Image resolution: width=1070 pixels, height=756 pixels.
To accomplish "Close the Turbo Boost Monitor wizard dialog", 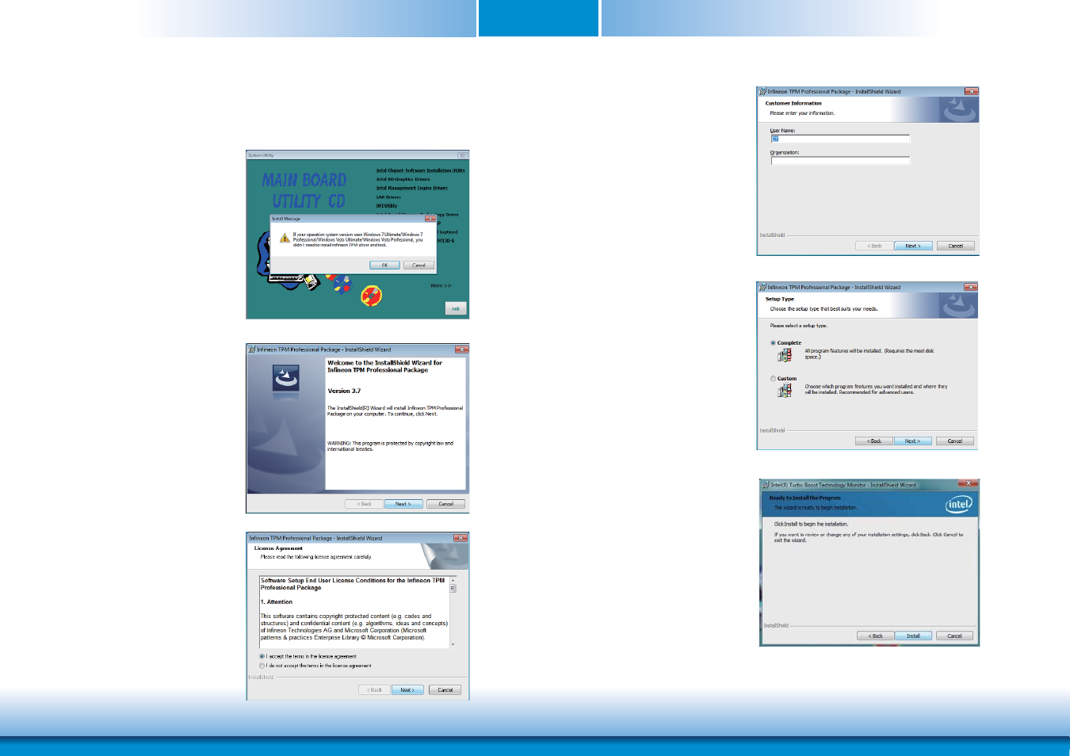I will pyautogui.click(x=968, y=483).
